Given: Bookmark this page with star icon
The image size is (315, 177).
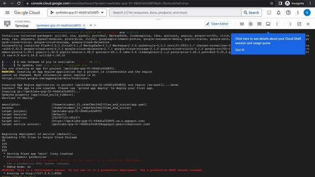Looking at the screenshot, I should (272, 3).
